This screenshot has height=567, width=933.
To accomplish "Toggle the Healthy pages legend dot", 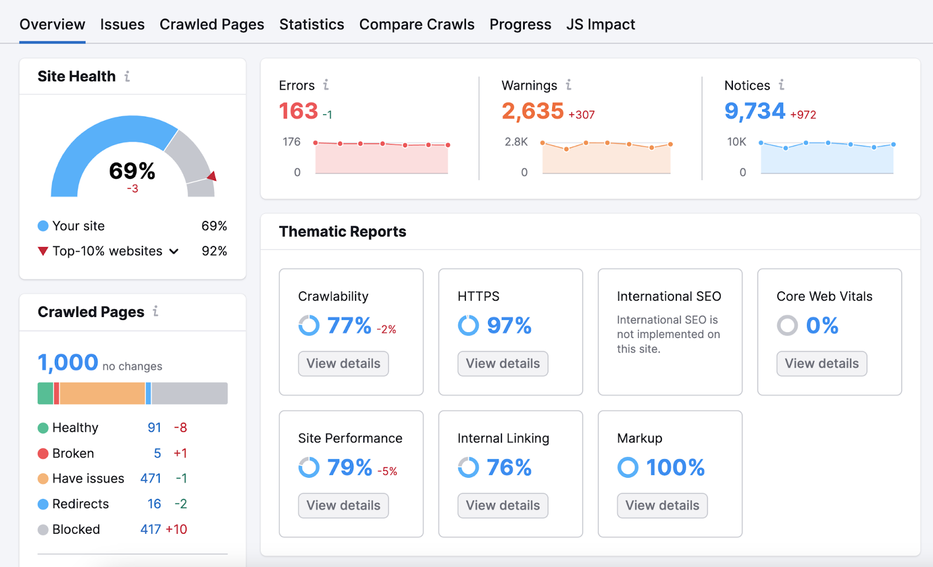I will click(42, 427).
